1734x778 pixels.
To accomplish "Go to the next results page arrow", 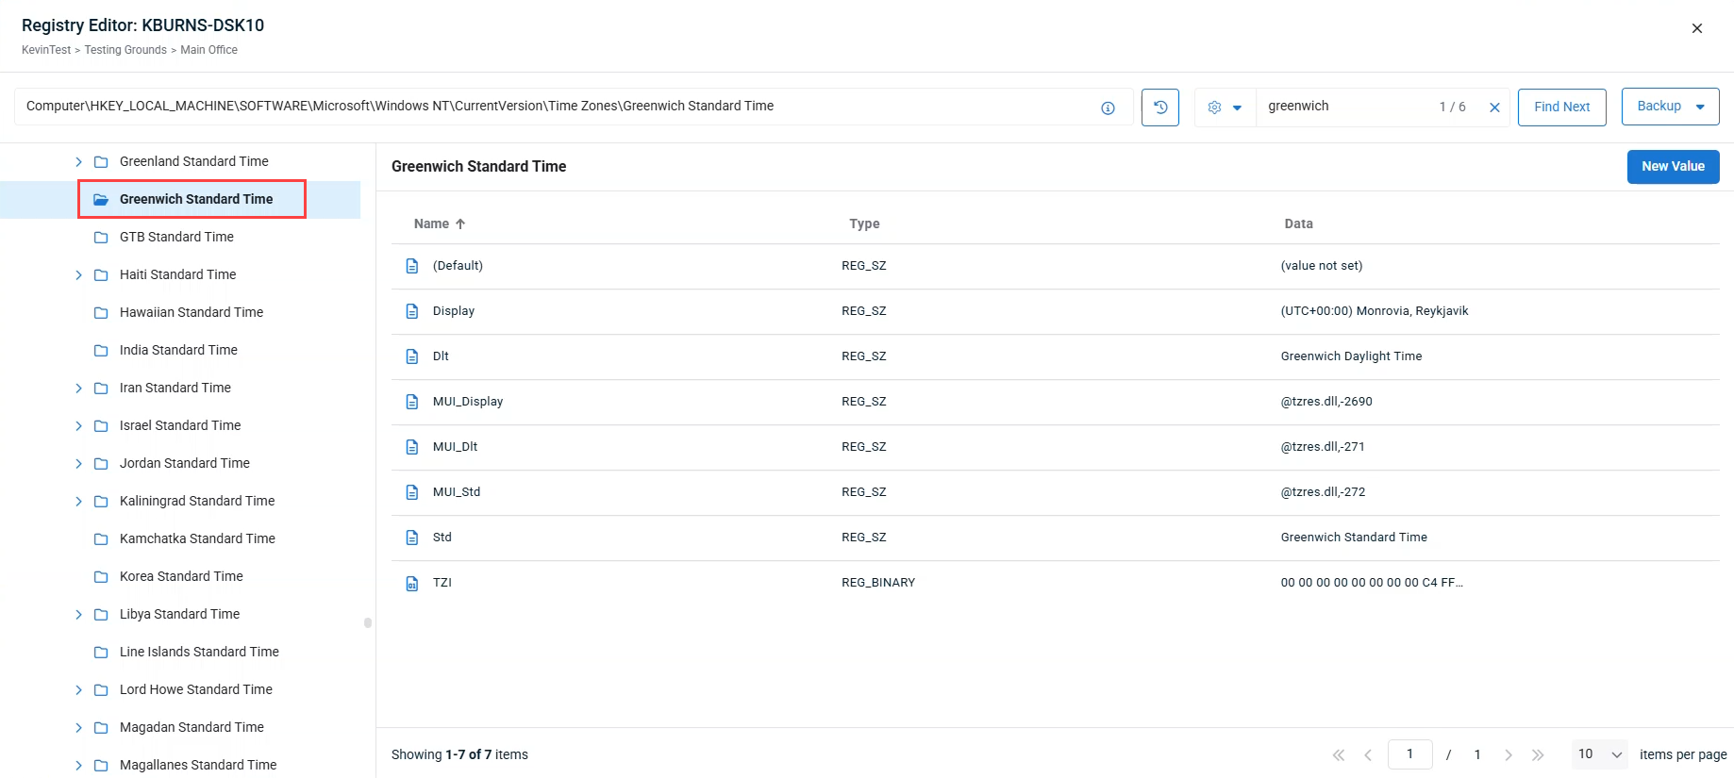I will pos(1509,754).
